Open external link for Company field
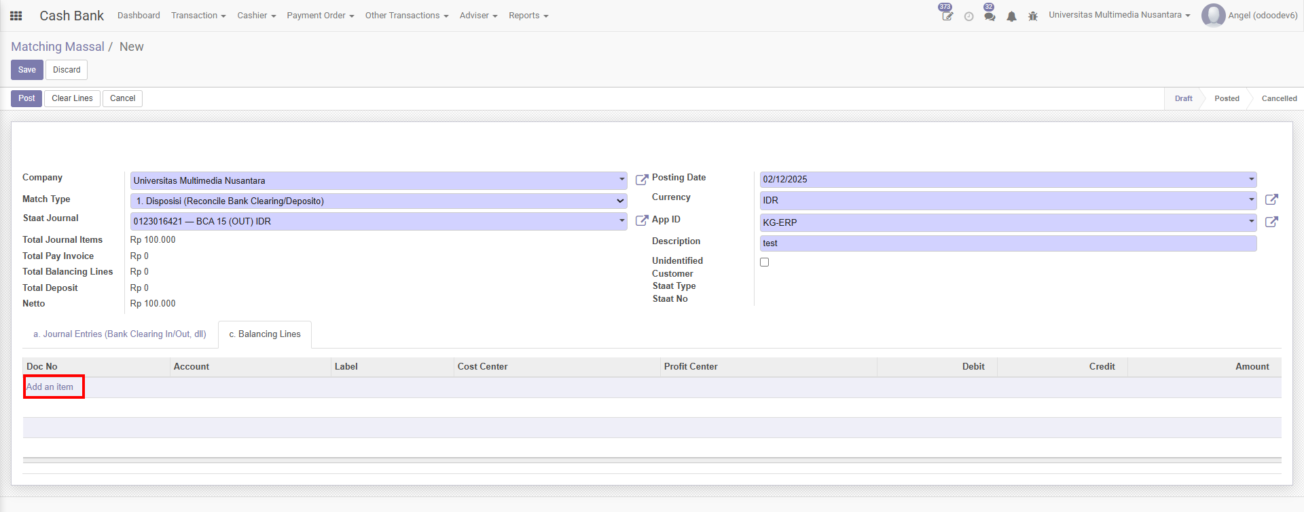Image resolution: width=1304 pixels, height=512 pixels. click(641, 180)
